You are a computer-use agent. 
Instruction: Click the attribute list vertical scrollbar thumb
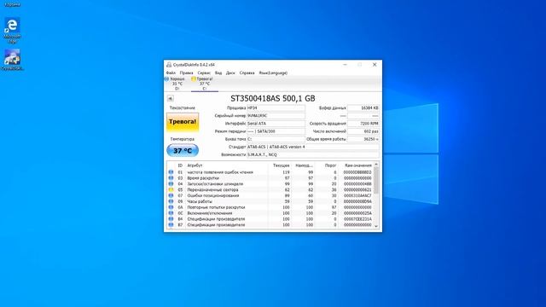click(376, 181)
